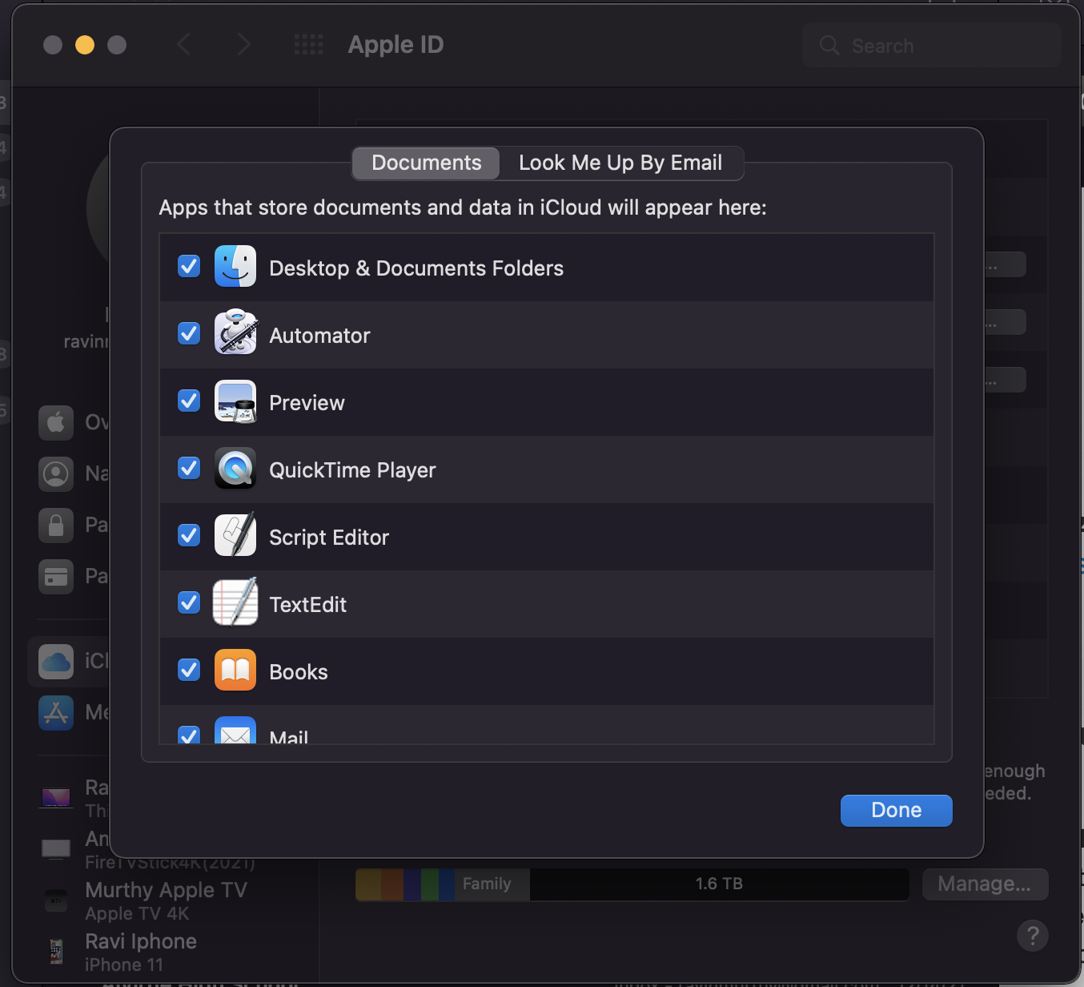The image size is (1084, 987).
Task: Go back with the left chevron
Action: (x=184, y=45)
